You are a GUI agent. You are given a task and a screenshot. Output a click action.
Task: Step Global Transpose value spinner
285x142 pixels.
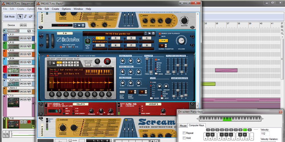[166, 45]
